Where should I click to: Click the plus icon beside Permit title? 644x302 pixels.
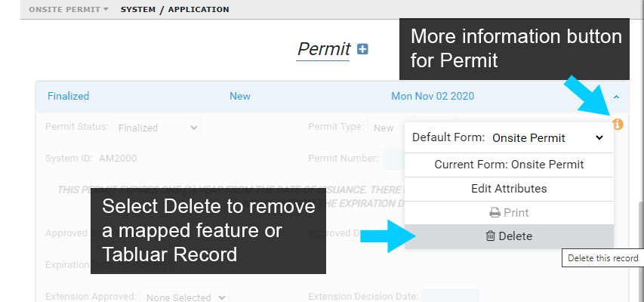[362, 49]
